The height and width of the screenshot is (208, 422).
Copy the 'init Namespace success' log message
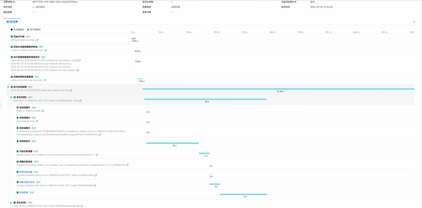tap(37, 40)
